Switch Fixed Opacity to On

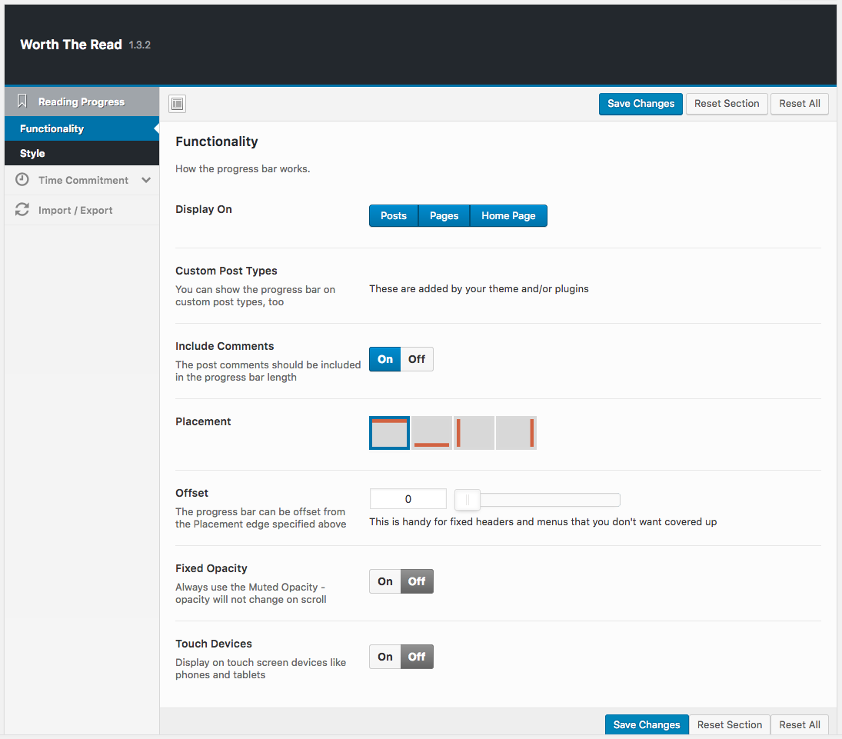pos(385,581)
